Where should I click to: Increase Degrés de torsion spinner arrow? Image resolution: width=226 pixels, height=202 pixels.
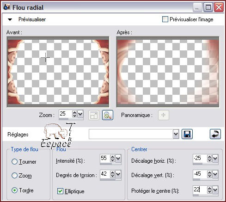pos(113,173)
